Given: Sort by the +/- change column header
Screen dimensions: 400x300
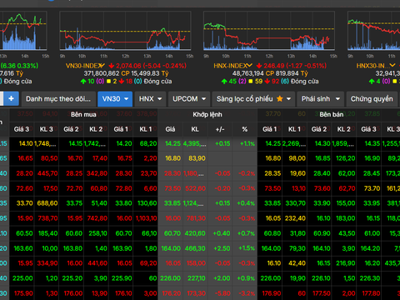Looking at the screenshot, I should tap(220, 129).
